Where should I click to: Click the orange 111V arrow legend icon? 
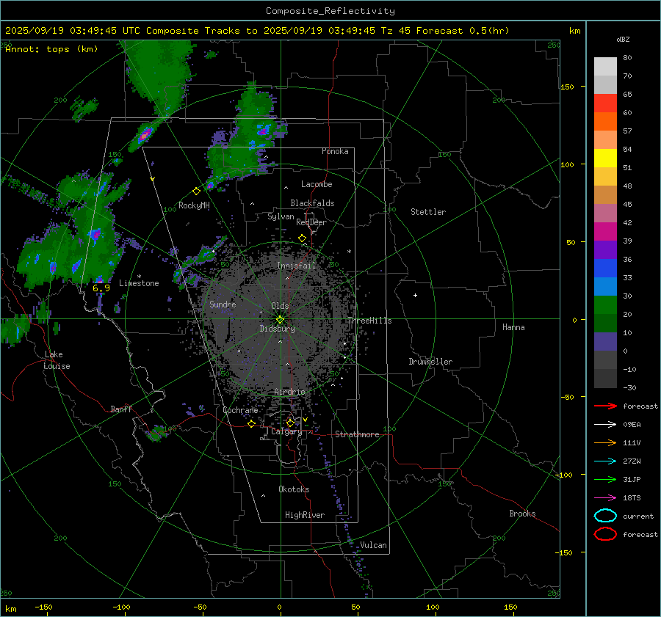[605, 442]
